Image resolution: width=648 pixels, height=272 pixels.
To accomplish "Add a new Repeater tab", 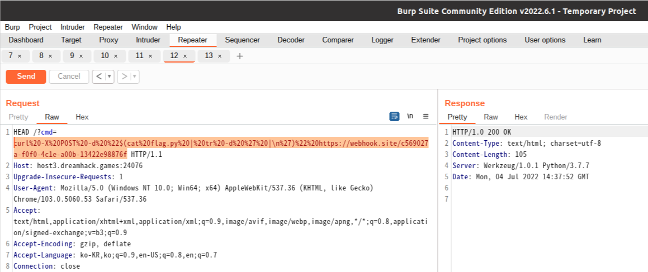I will [240, 56].
